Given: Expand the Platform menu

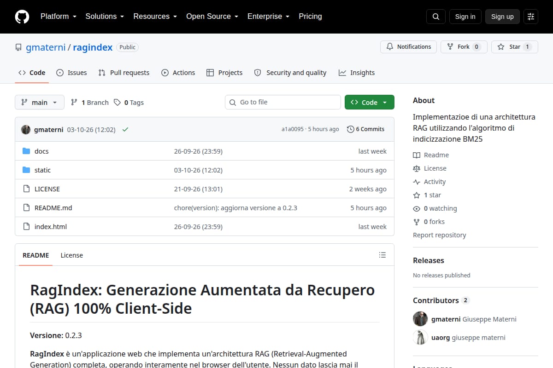Looking at the screenshot, I should point(59,17).
